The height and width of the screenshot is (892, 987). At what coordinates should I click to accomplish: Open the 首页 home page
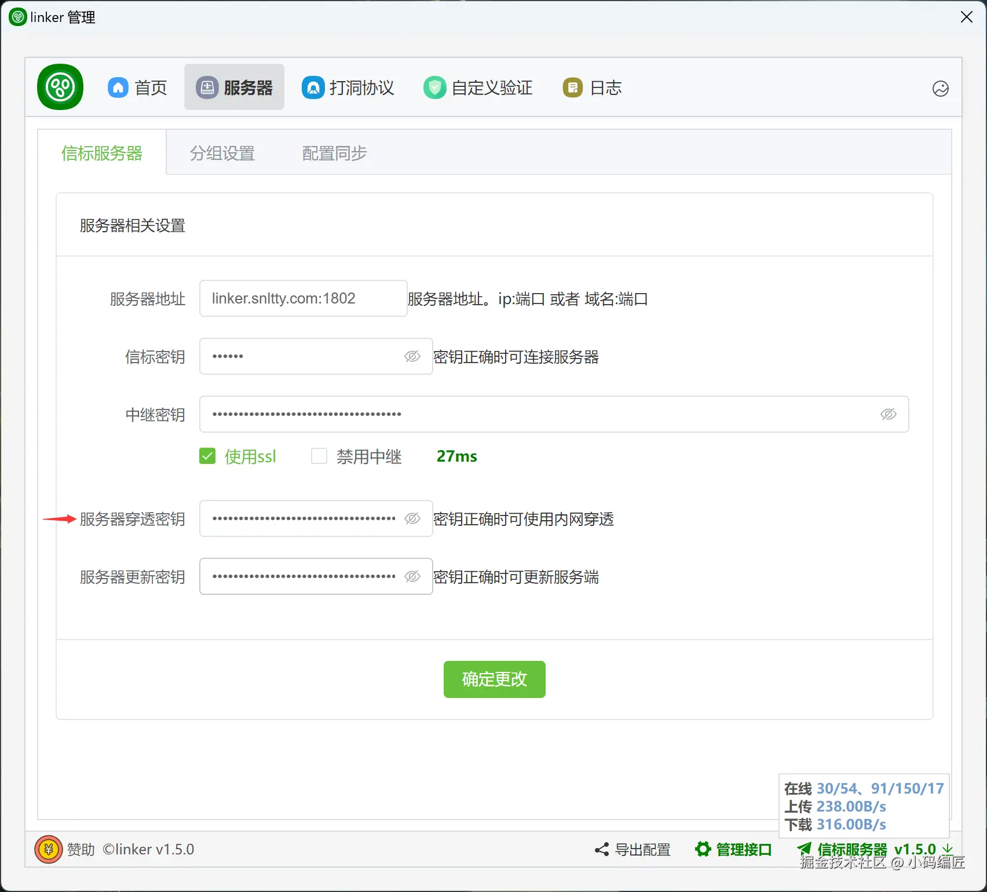point(137,87)
